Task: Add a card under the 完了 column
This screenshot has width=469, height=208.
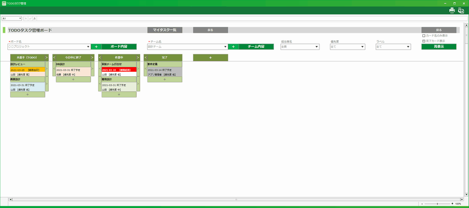Action: point(165,79)
